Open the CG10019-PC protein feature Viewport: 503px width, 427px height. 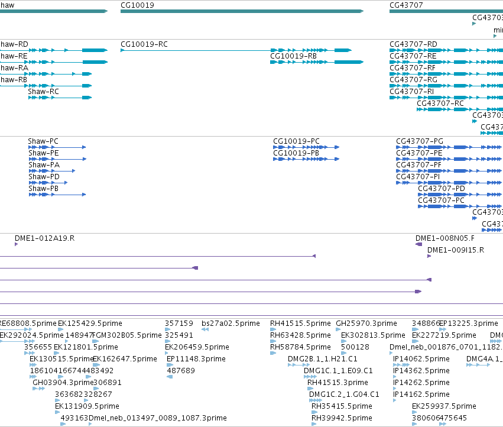(x=306, y=147)
